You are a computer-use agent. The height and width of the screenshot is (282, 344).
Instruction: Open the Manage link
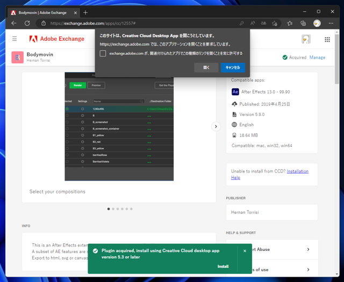[x=317, y=57]
